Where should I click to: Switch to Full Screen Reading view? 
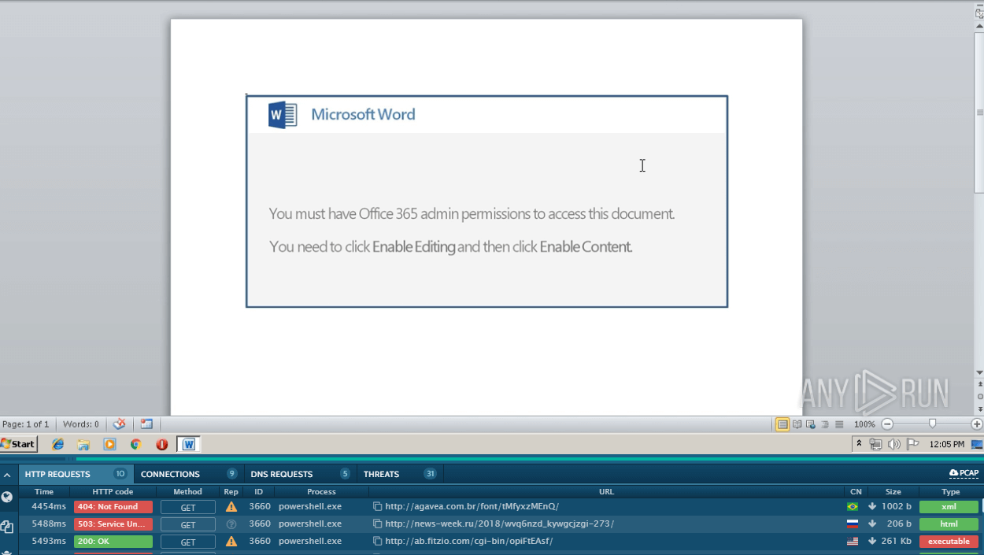pyautogui.click(x=797, y=424)
